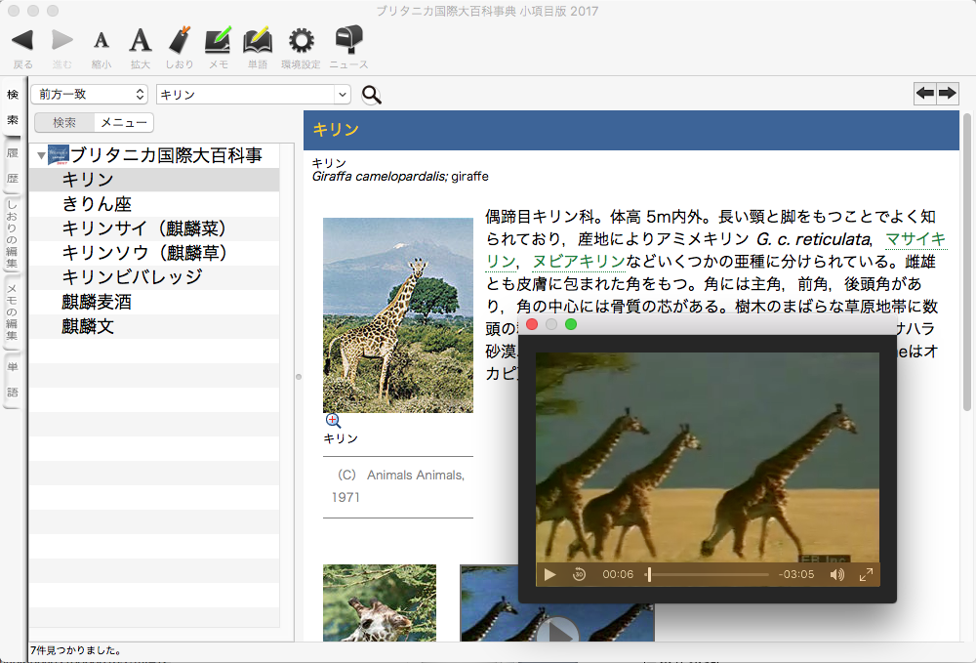Screen dimensions: 976x663
Task: Open the メモ note tool
Action: 218,41
